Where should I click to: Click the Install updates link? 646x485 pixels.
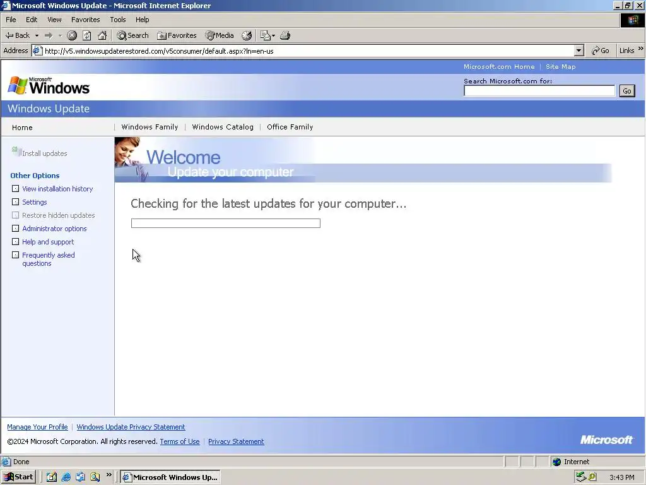click(x=45, y=153)
